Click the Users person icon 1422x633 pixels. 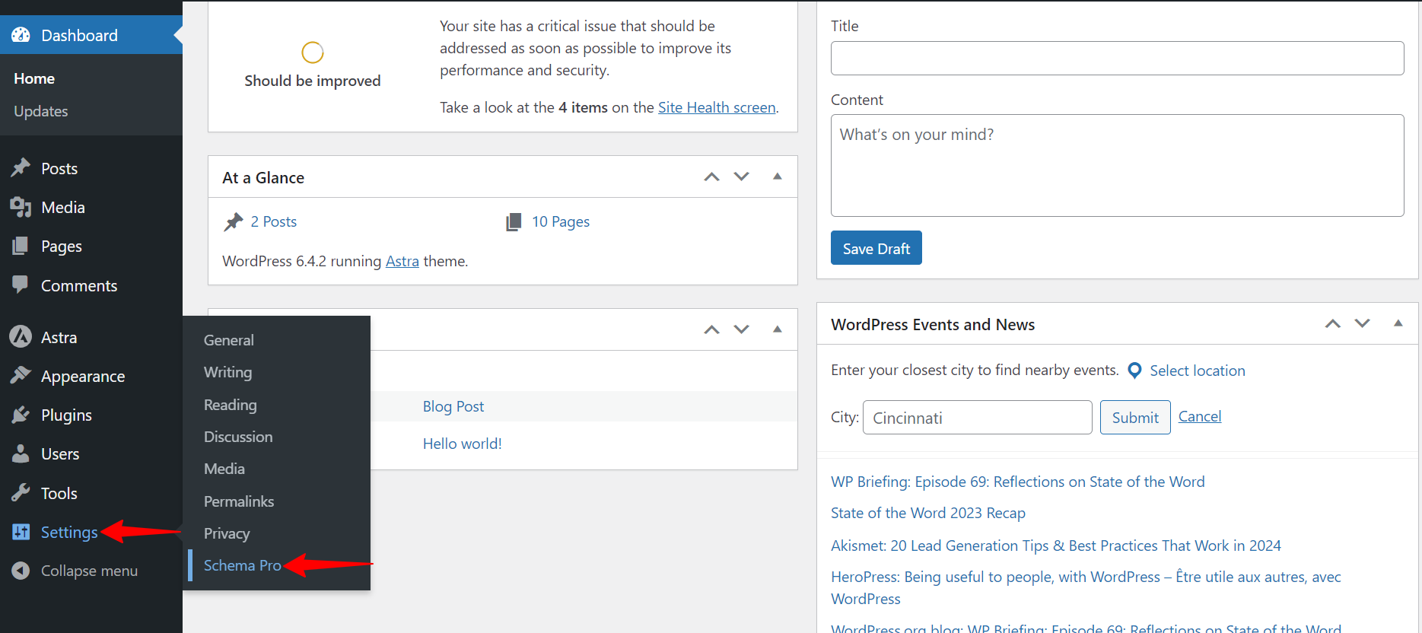pyautogui.click(x=21, y=453)
